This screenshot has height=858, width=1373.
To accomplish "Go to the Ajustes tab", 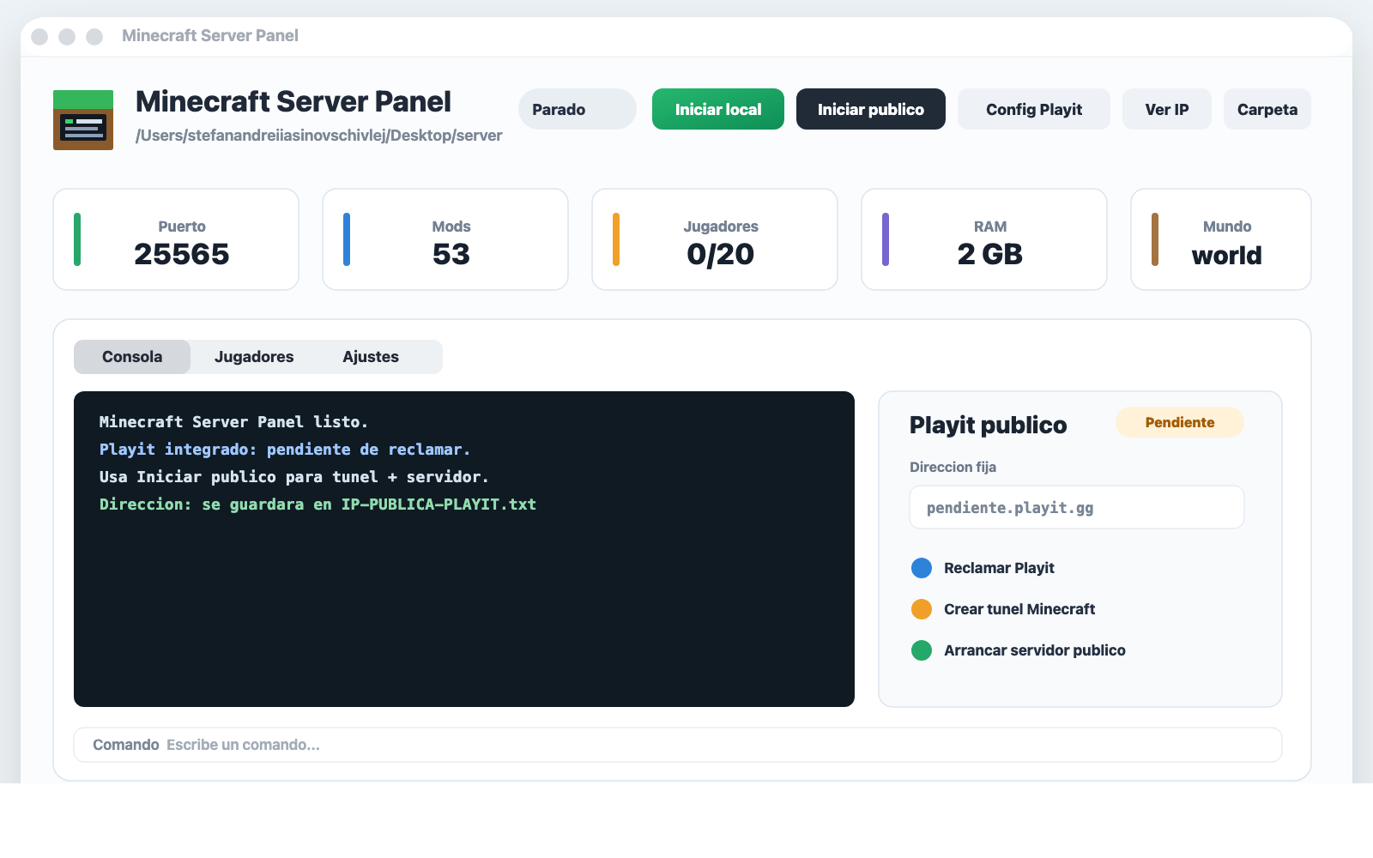I will click(x=371, y=357).
